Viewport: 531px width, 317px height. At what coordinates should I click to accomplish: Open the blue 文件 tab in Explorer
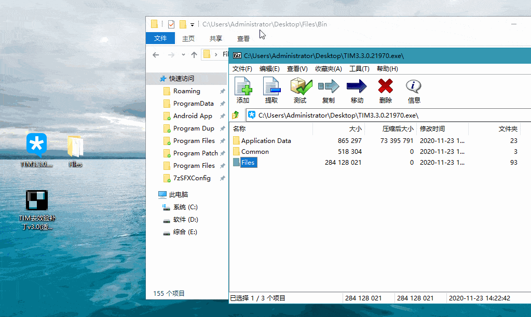(x=160, y=38)
